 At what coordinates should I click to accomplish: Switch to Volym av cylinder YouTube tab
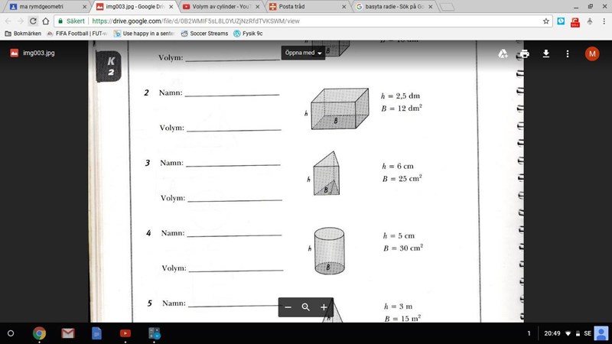pos(222,7)
